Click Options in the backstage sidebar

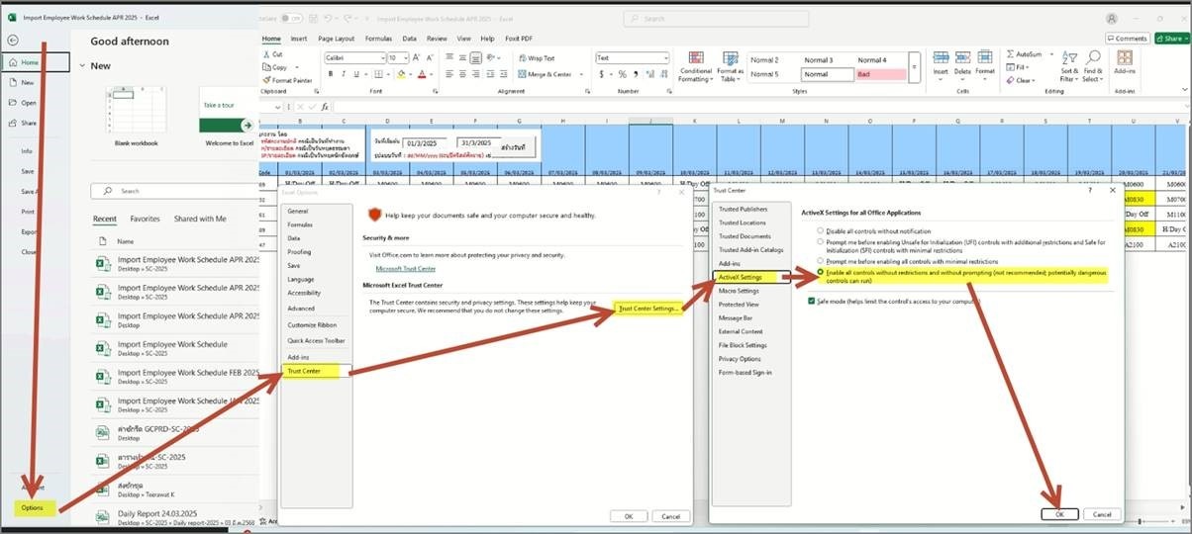pyautogui.click(x=34, y=508)
